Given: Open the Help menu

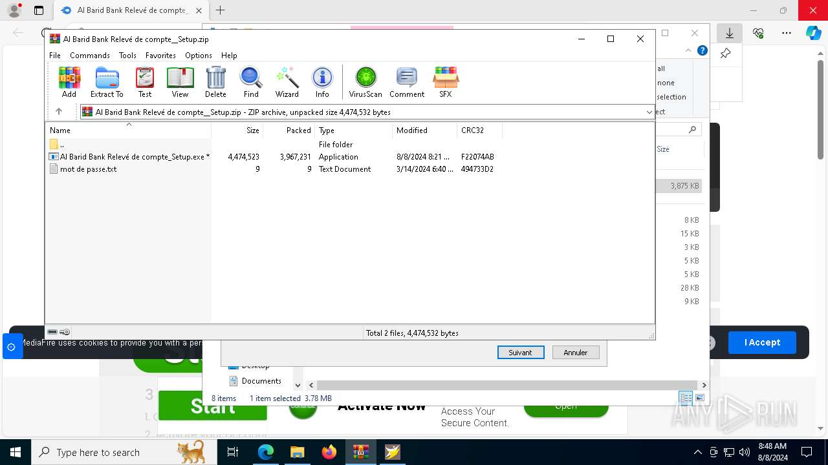Looking at the screenshot, I should pyautogui.click(x=229, y=56).
